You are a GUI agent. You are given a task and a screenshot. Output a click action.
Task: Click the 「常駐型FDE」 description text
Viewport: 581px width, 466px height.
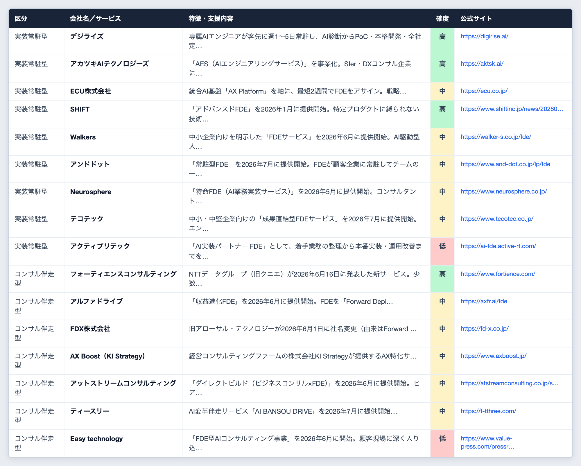[304, 169]
